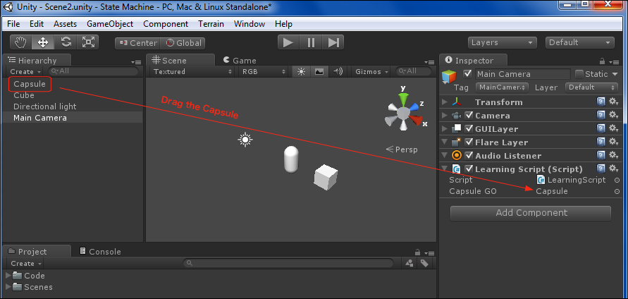This screenshot has height=299, width=628.
Task: Open the Component menu
Action: [x=166, y=24]
